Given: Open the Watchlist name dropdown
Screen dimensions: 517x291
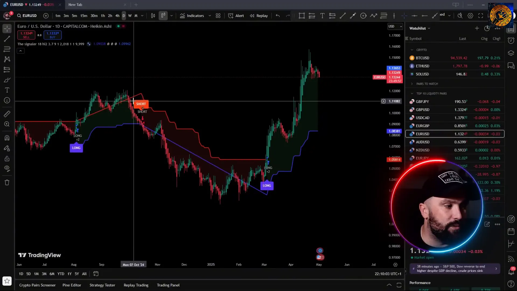Looking at the screenshot, I should point(420,28).
